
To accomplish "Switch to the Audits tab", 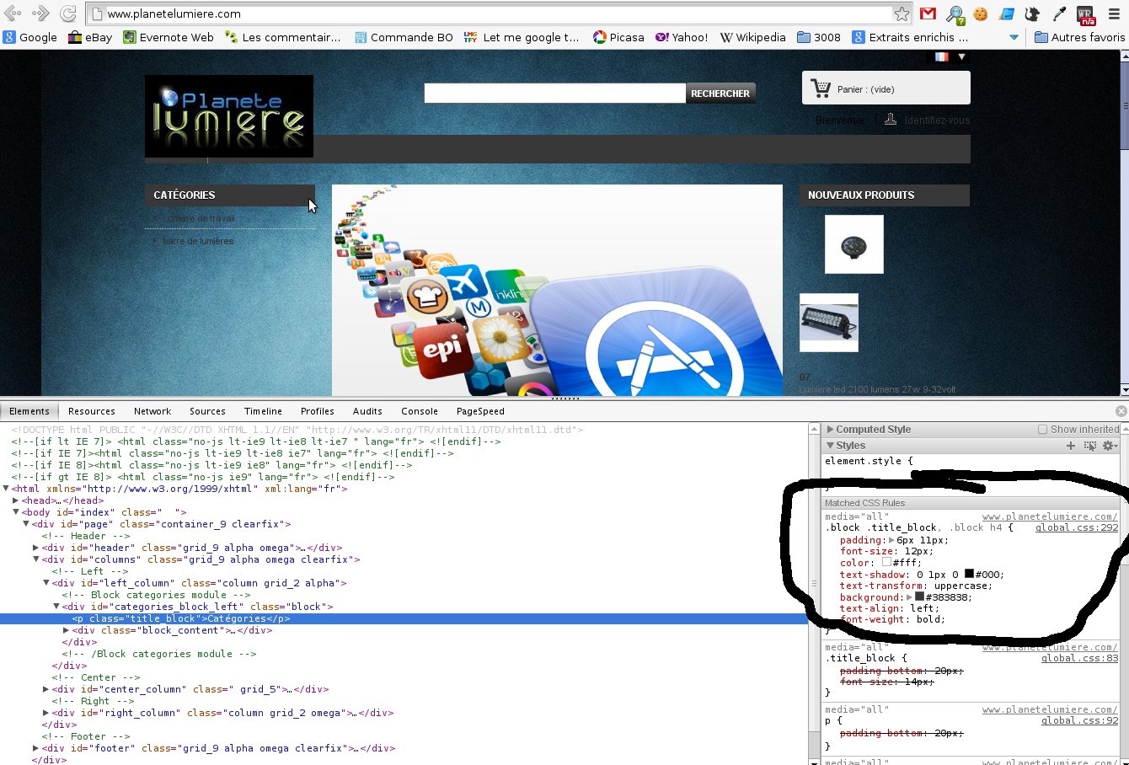I will pyautogui.click(x=367, y=411).
